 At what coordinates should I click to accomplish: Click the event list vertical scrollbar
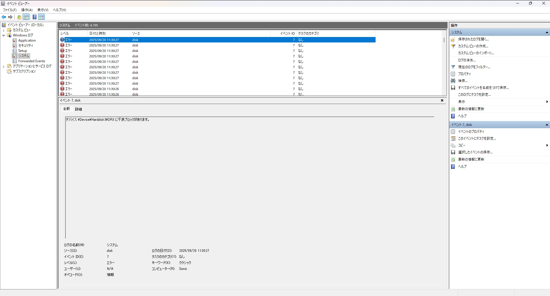click(x=444, y=63)
